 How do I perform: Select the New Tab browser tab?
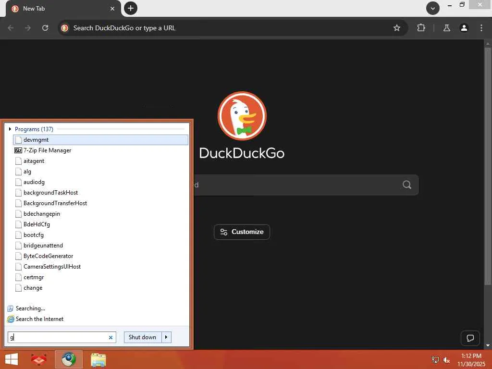(63, 9)
